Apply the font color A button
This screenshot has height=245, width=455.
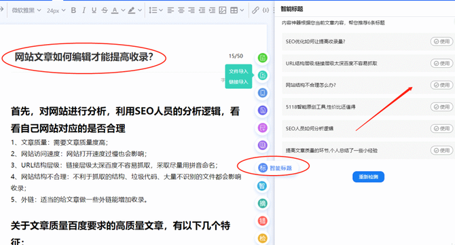click(115, 10)
